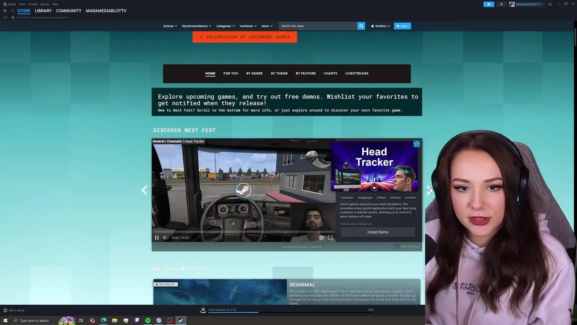
Task: Open the Windows Start menu
Action: (x=5, y=320)
